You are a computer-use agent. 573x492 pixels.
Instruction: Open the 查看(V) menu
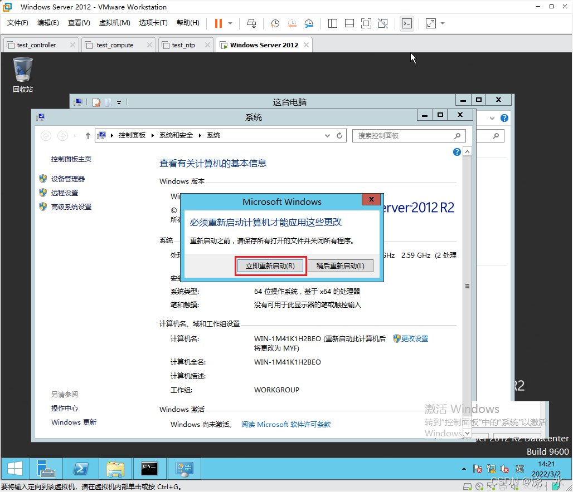click(79, 23)
